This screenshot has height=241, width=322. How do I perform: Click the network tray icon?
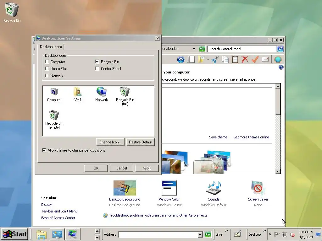(x=284, y=234)
